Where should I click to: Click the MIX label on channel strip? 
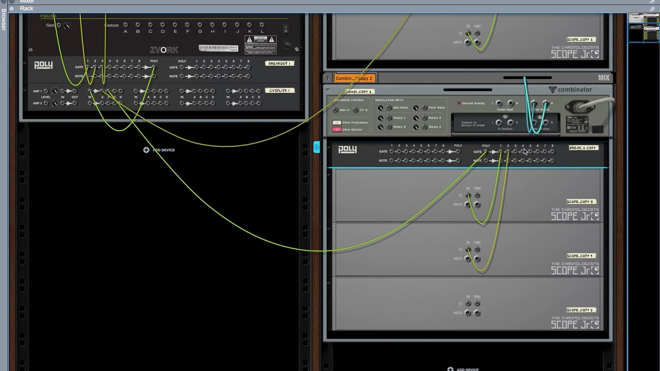click(604, 78)
